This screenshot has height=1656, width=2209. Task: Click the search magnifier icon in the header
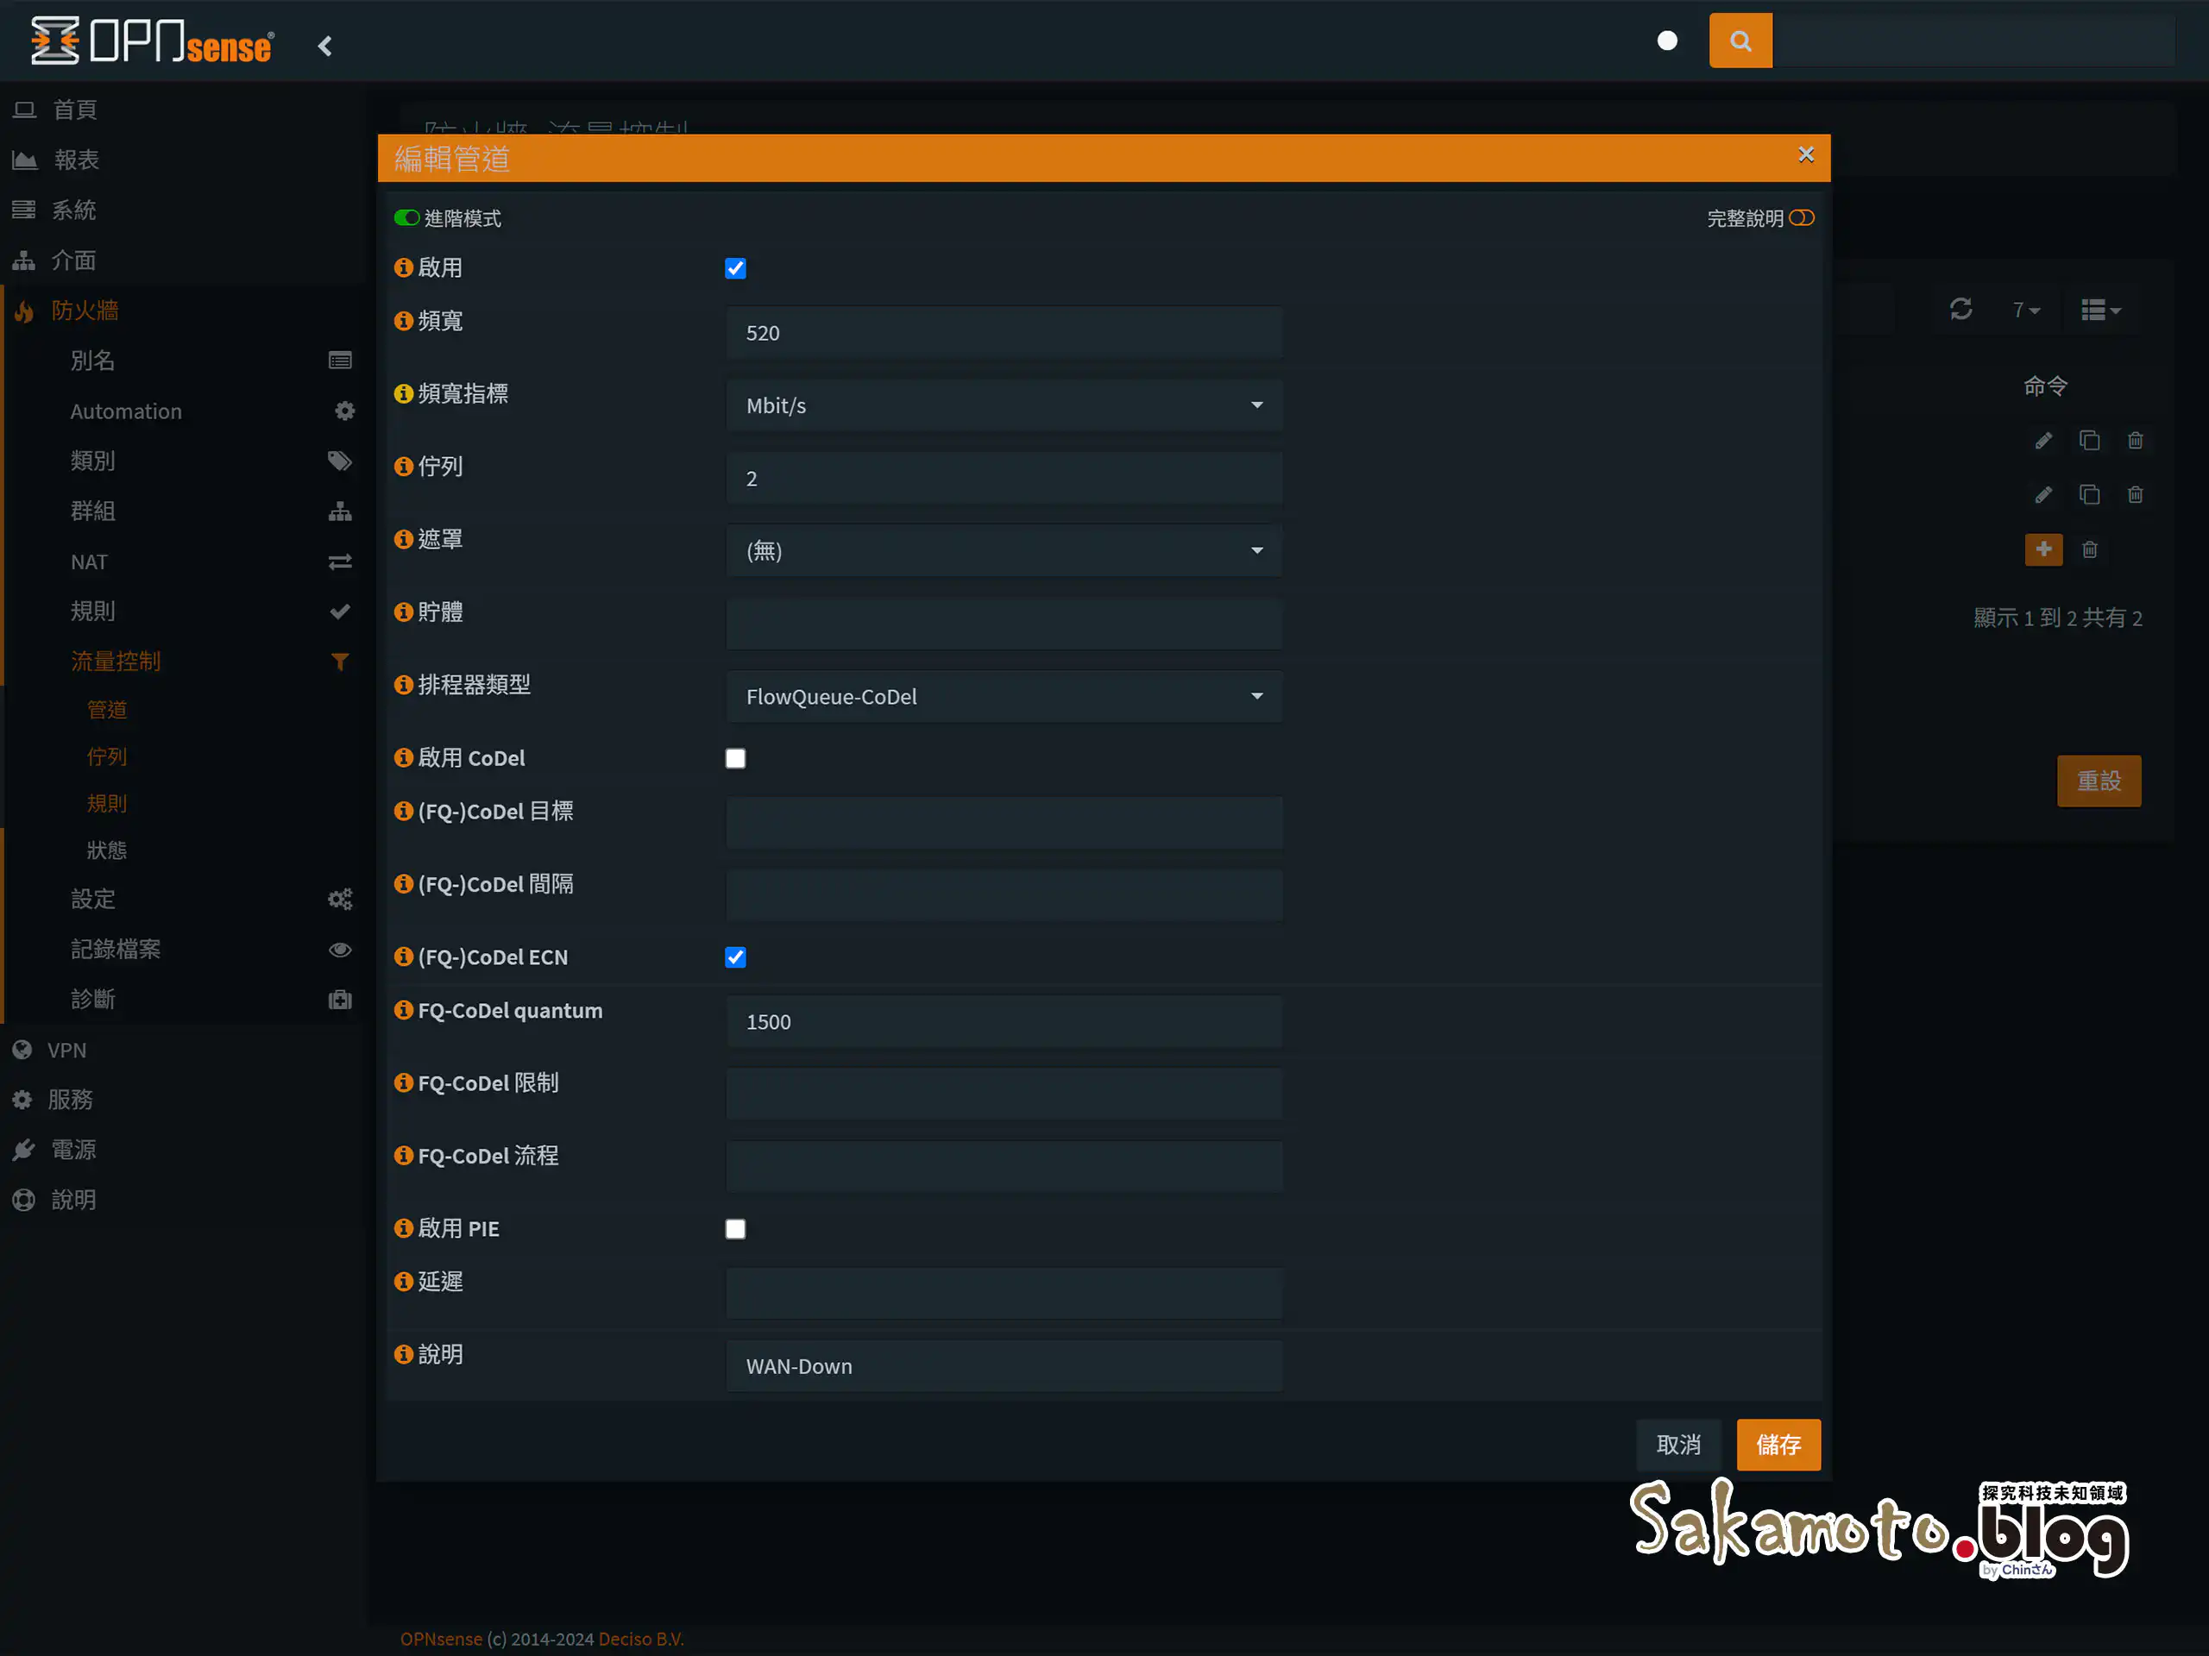1740,40
